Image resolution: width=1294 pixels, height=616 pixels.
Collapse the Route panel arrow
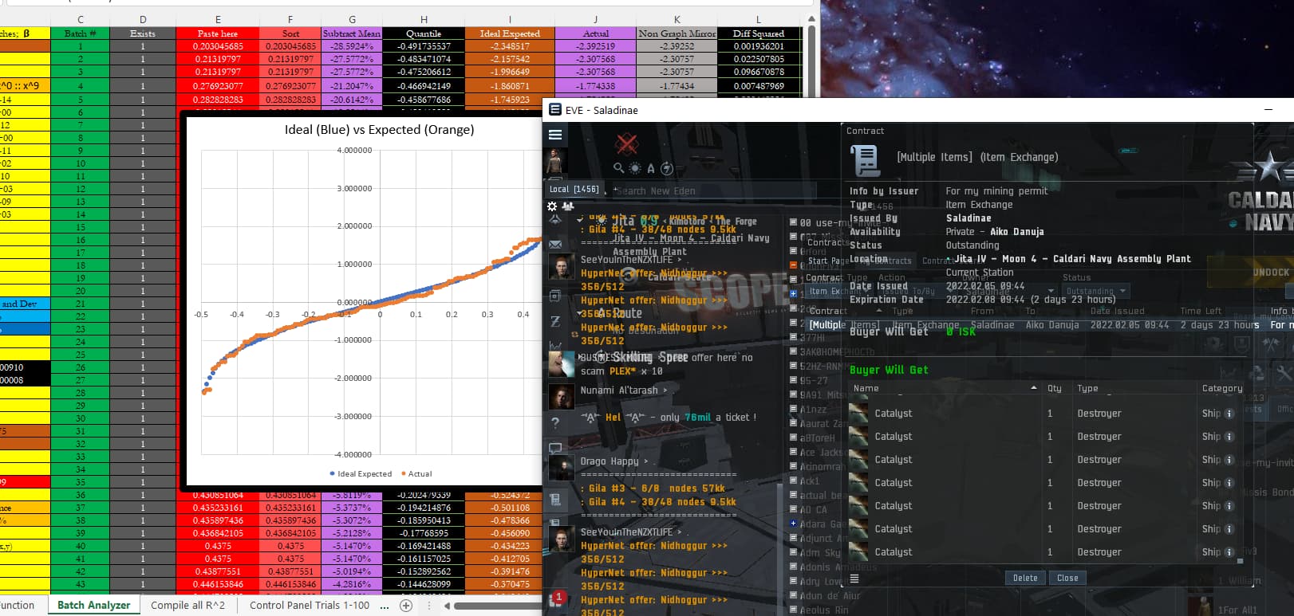click(580, 313)
